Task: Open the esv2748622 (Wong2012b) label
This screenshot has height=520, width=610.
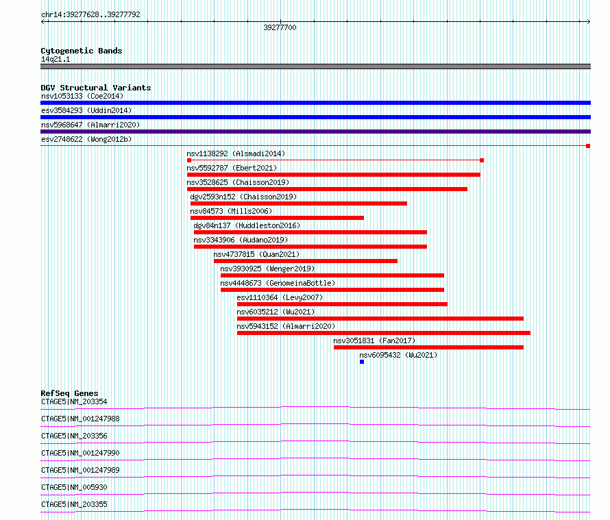Action: [x=86, y=139]
